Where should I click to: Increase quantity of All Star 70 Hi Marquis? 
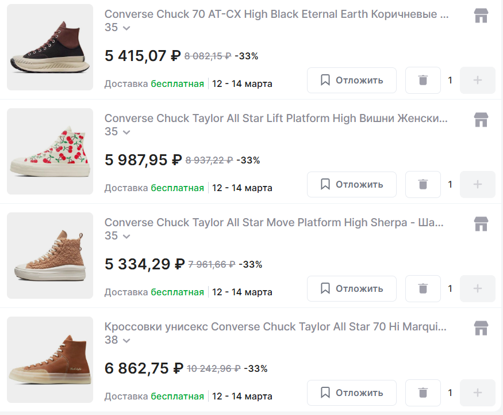tap(477, 393)
